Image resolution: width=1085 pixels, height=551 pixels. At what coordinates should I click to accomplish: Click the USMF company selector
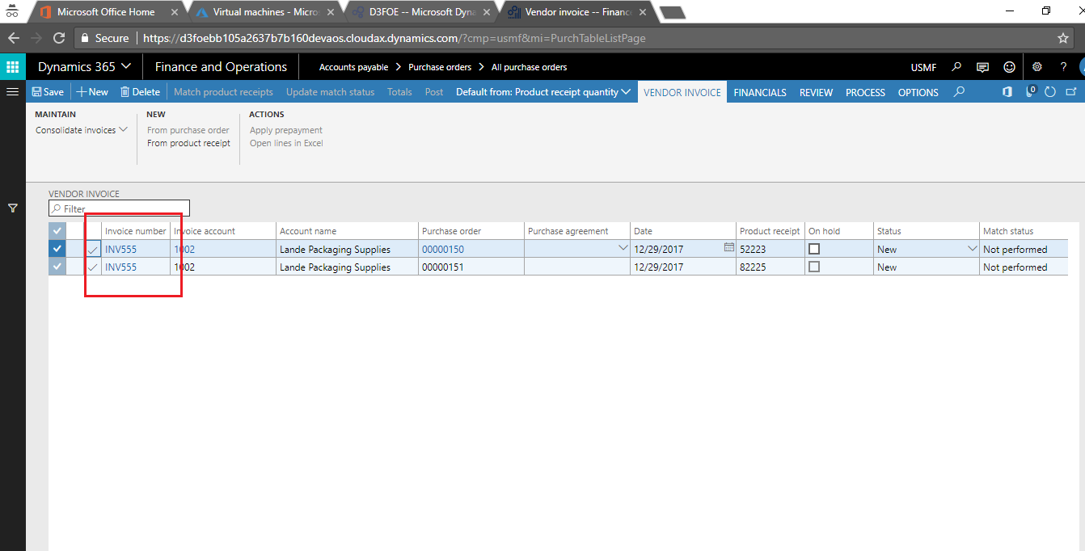923,67
